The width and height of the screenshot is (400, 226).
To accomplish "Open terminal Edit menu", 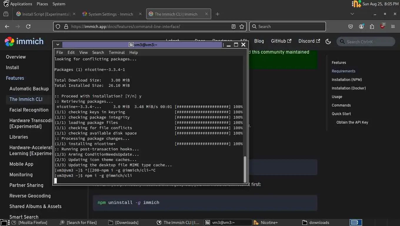I will click(x=71, y=52).
